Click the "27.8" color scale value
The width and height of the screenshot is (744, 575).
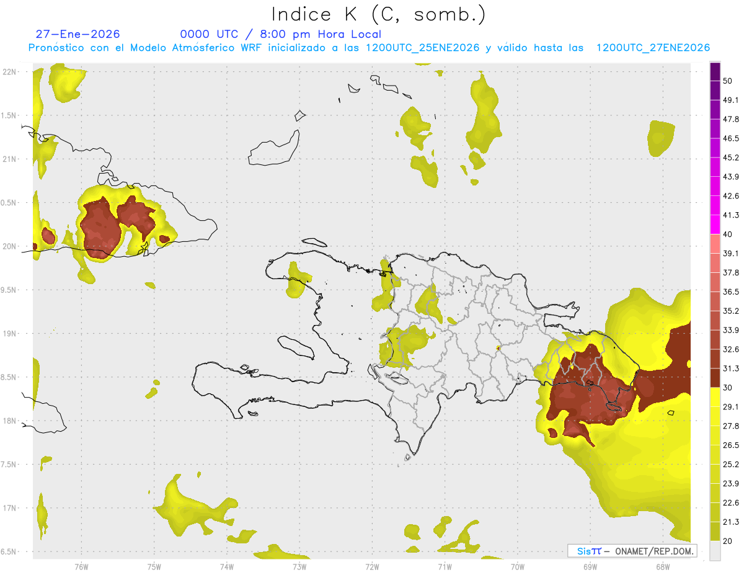731,426
